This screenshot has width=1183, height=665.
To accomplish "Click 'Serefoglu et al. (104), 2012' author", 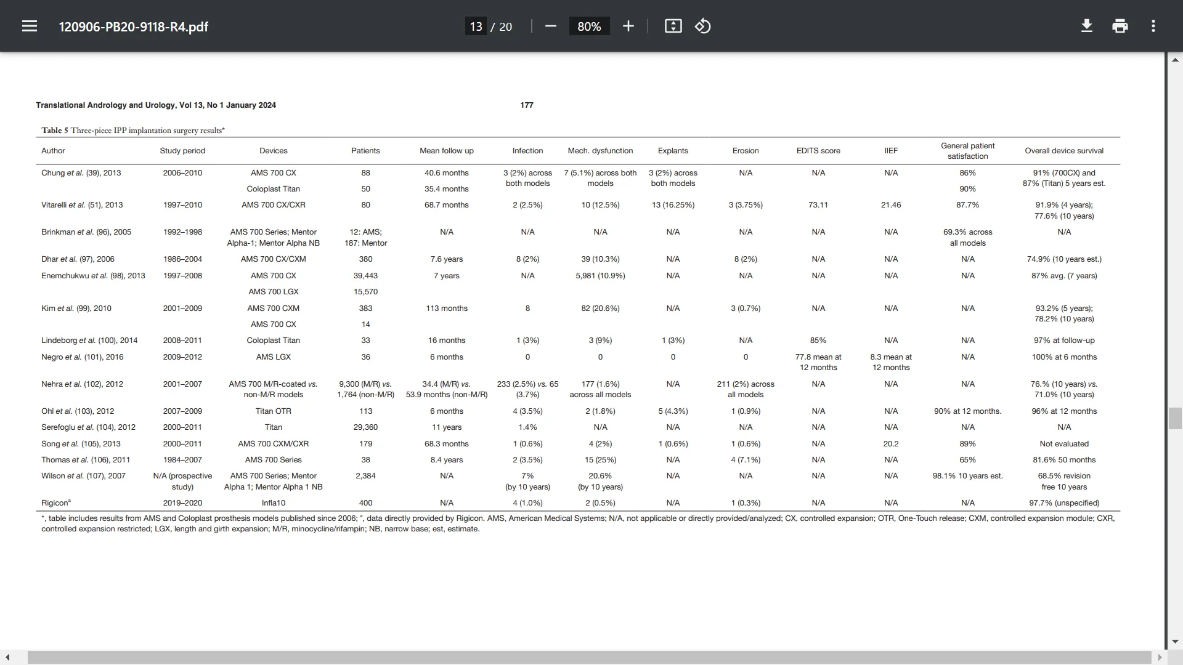I will coord(89,427).
